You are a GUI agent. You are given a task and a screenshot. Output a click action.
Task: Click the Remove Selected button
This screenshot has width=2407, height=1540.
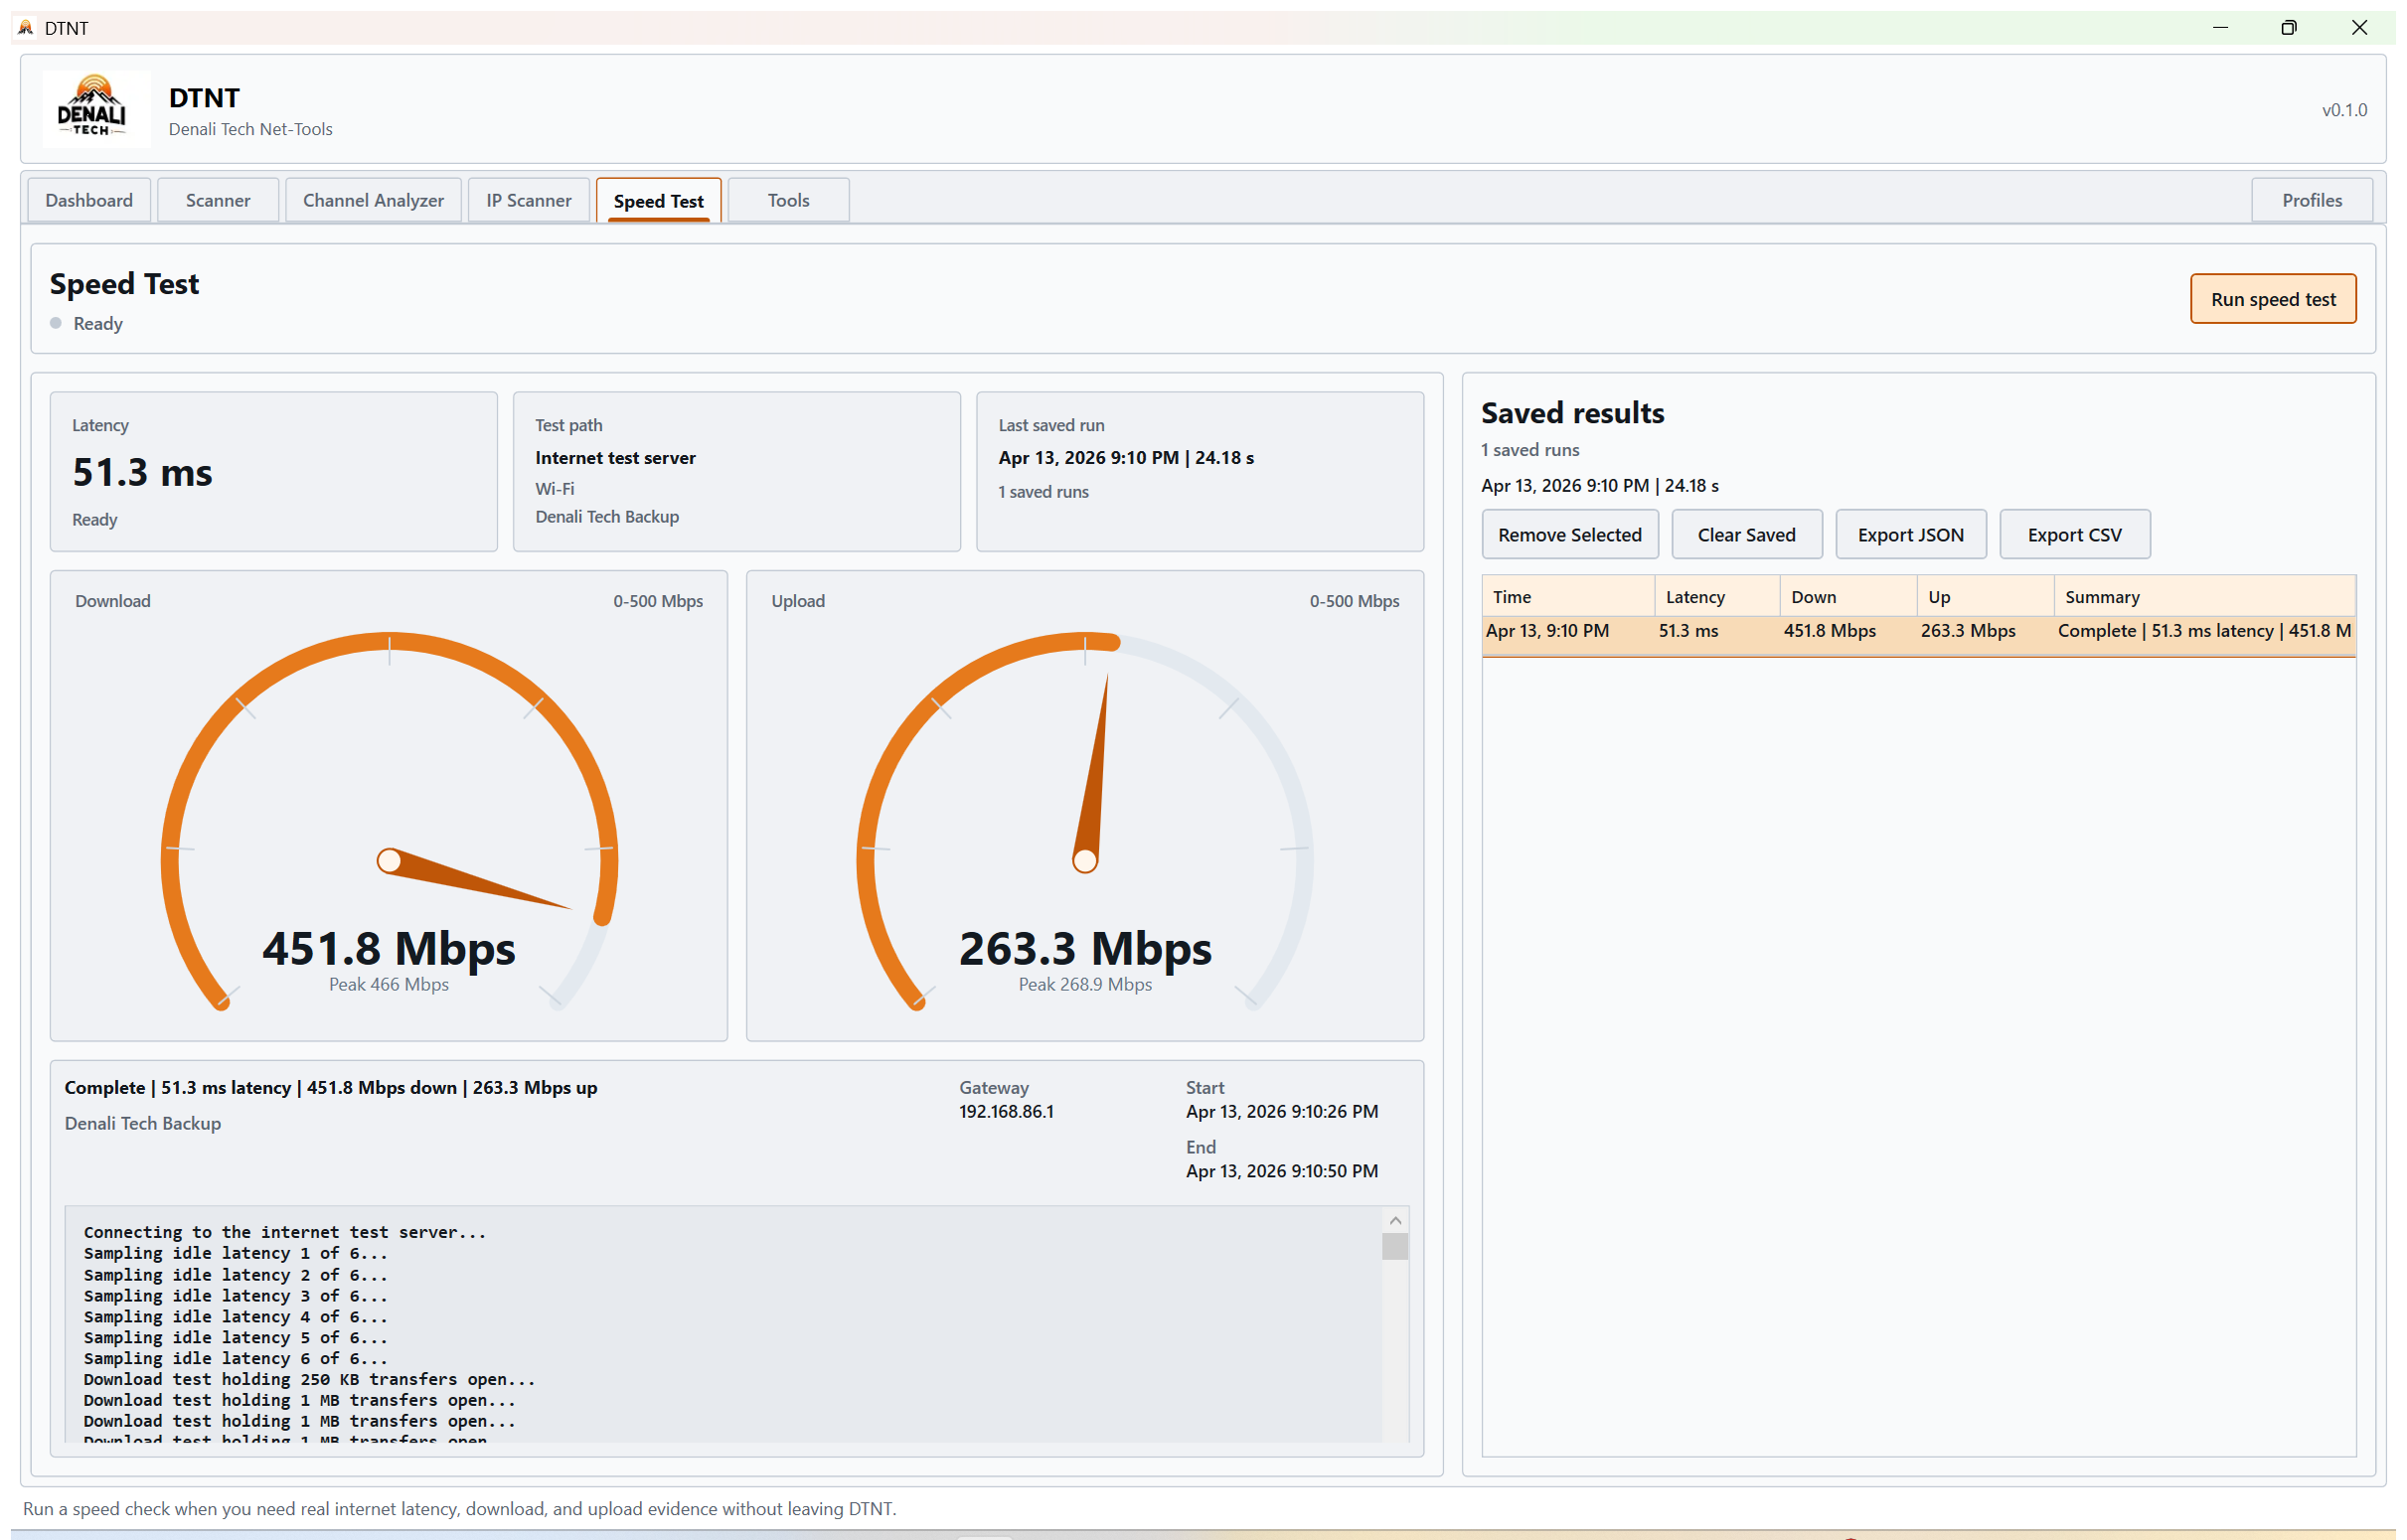pos(1569,534)
